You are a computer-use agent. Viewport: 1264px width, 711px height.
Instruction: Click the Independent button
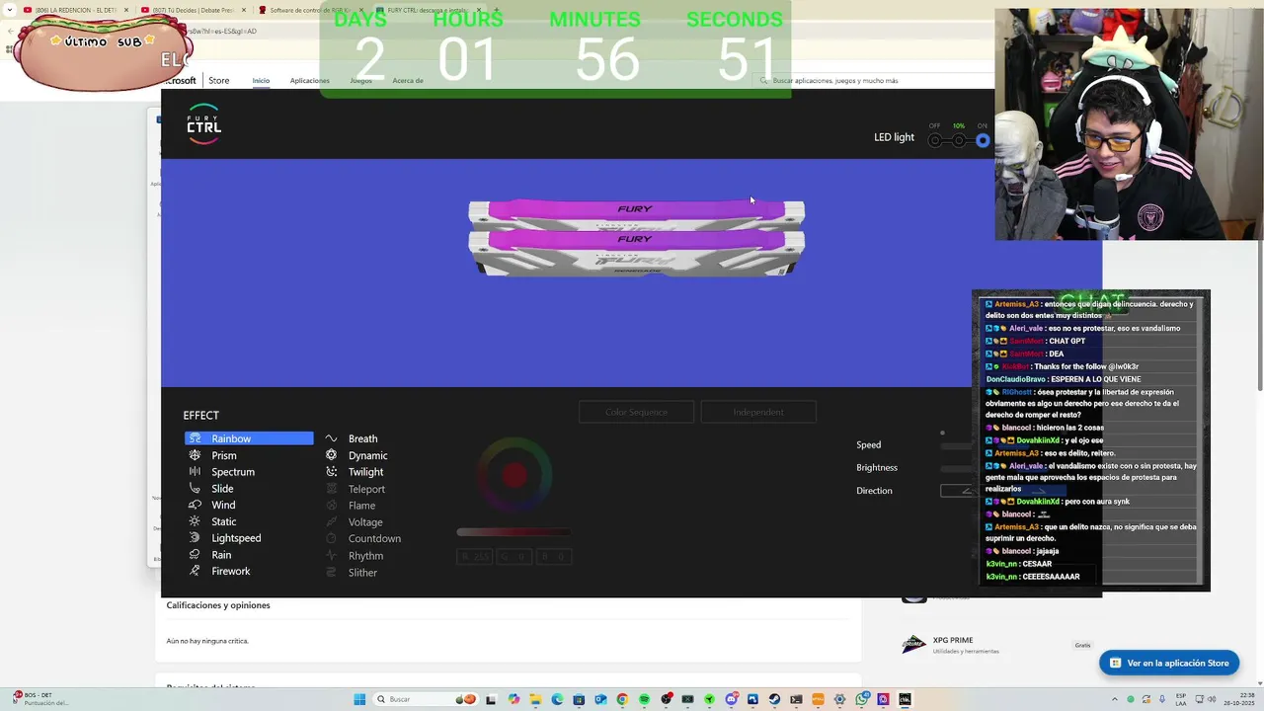758,412
